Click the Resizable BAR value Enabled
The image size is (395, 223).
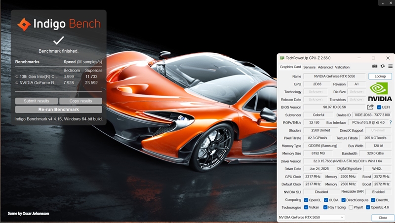pyautogui.click(x=378, y=192)
